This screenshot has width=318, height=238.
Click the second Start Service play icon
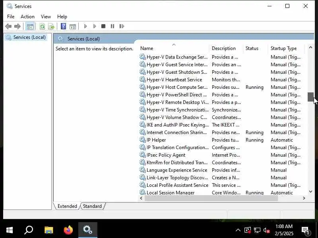(95, 26)
